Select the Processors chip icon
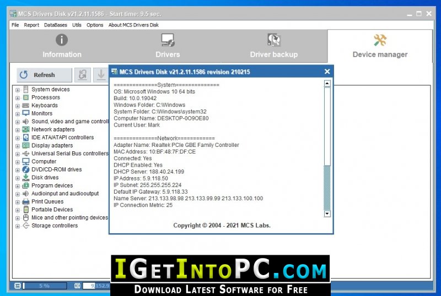 coord(25,97)
